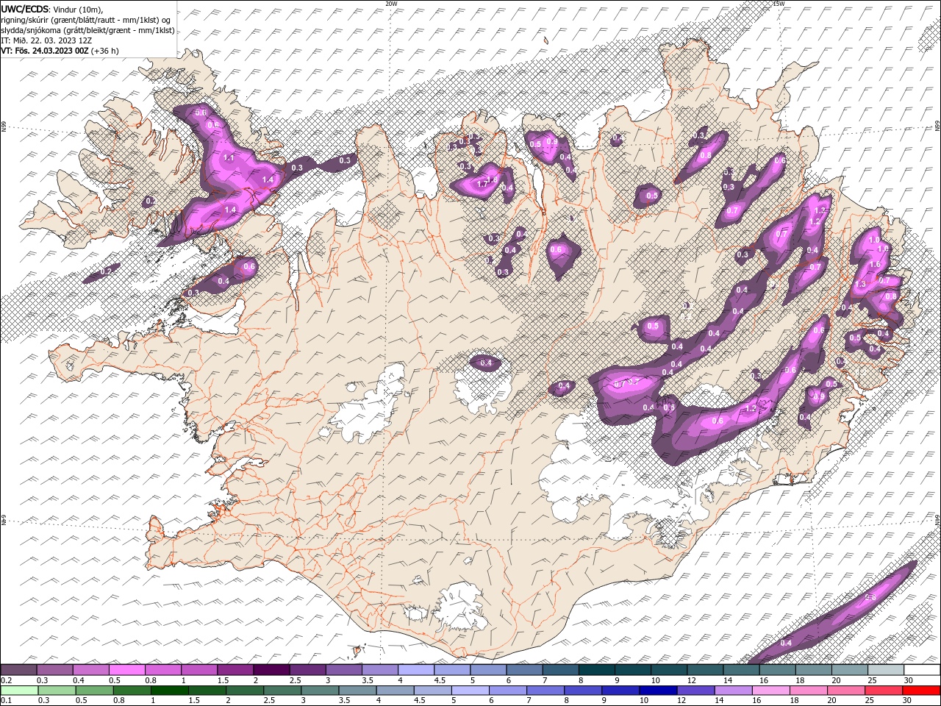Click the "slydda/snjókoma" legend description line

(x=87, y=30)
